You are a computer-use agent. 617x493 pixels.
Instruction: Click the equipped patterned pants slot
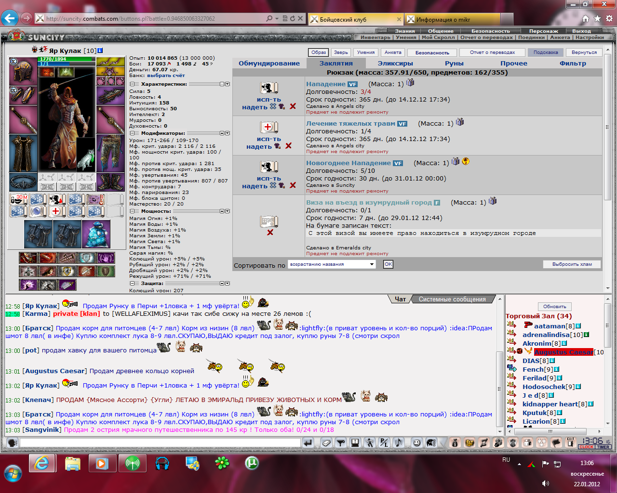(110, 154)
